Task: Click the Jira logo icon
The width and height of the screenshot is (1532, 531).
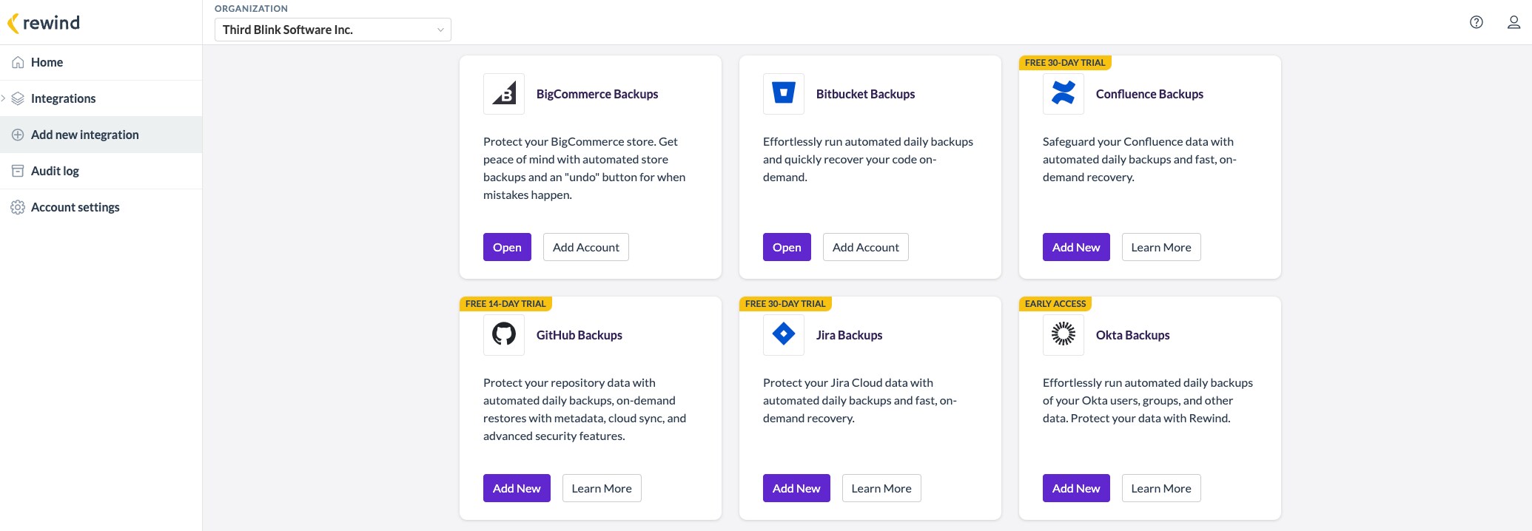Action: pos(784,335)
